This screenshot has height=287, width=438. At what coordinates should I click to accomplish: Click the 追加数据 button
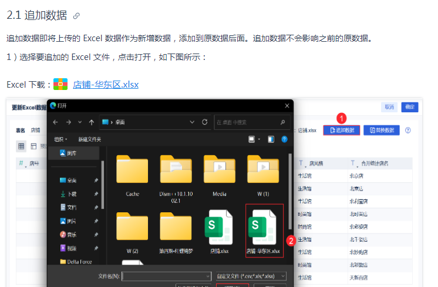click(342, 131)
